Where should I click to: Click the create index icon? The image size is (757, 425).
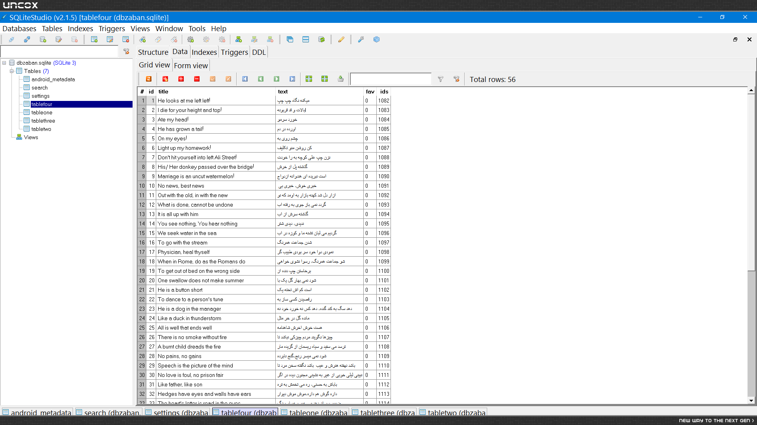click(142, 39)
